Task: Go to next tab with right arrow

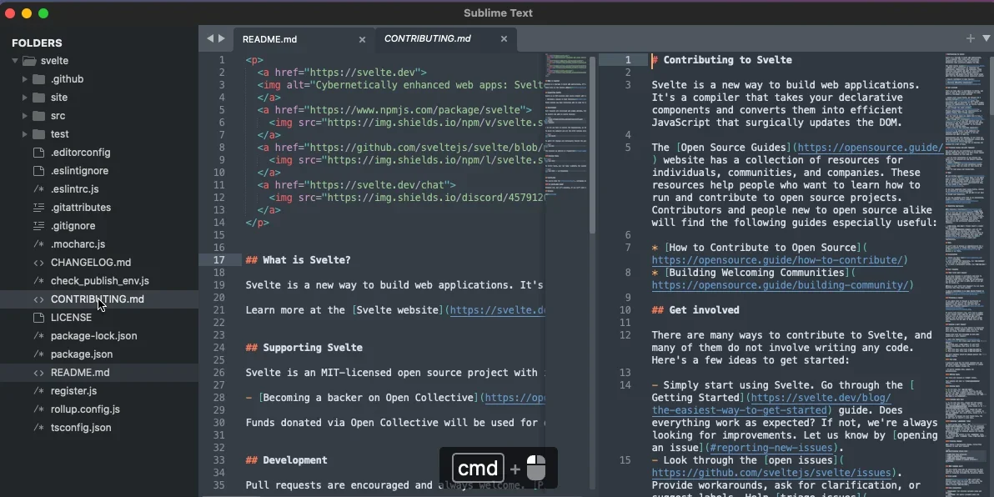Action: point(221,38)
